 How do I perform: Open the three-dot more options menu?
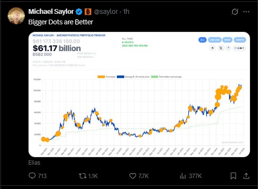(246, 11)
